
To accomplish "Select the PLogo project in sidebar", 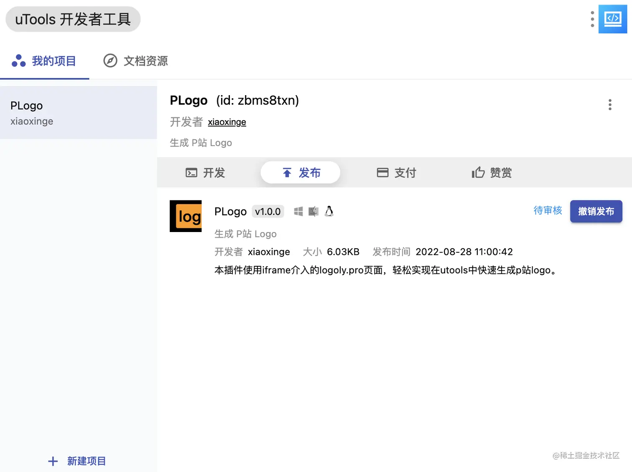I will click(79, 113).
